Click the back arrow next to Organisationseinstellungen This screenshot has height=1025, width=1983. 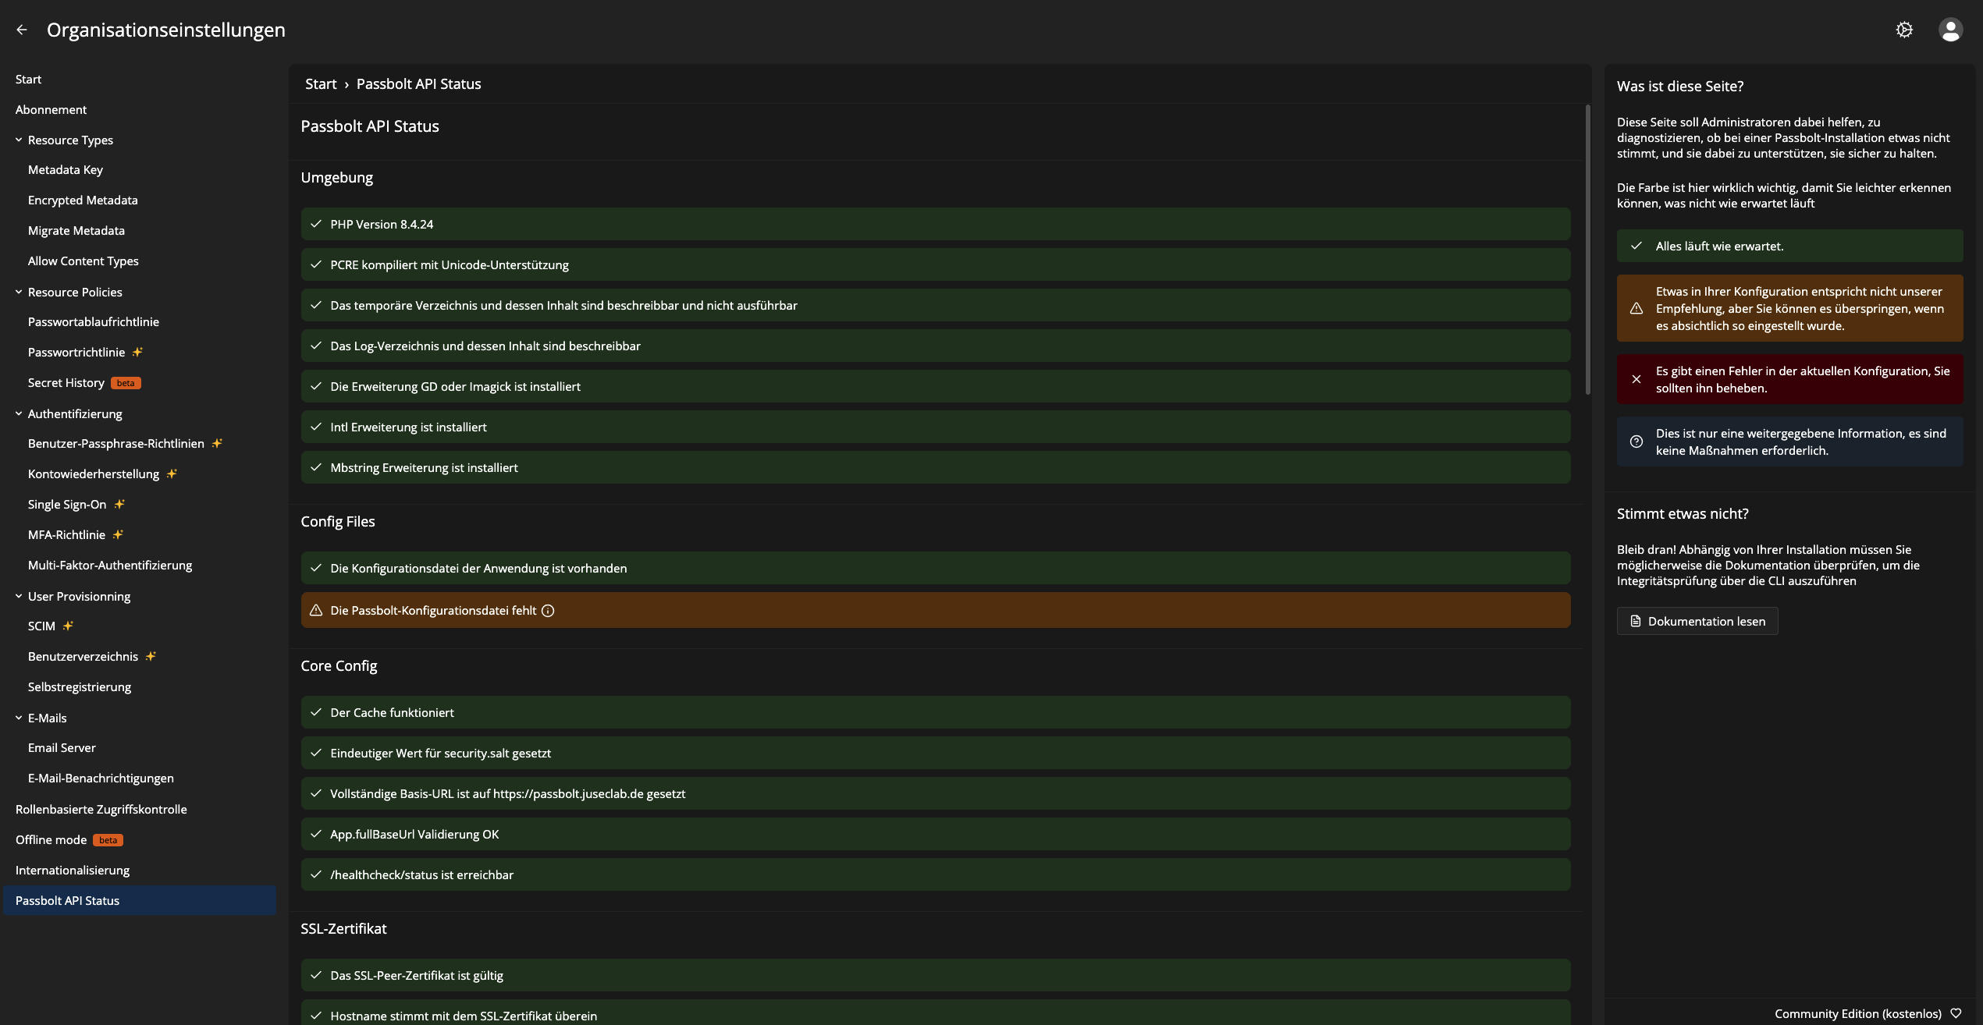[x=22, y=30]
